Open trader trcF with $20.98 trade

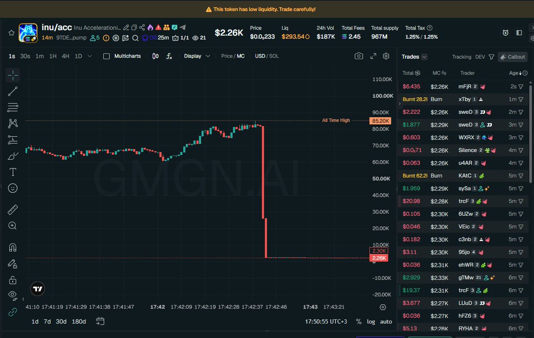click(x=463, y=201)
